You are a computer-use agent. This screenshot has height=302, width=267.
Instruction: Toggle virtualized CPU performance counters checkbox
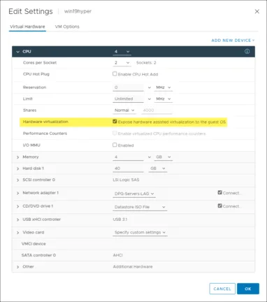[115, 133]
